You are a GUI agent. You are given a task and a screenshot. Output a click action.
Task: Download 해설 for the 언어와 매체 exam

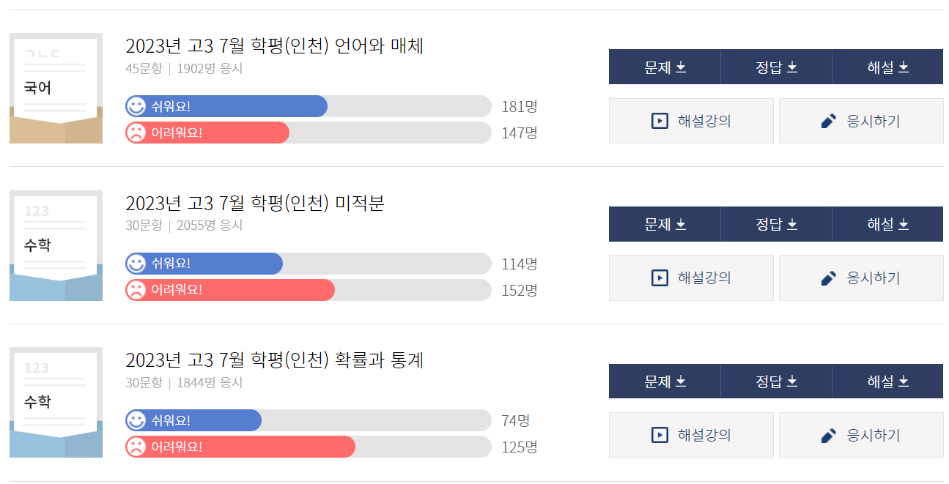pos(887,67)
